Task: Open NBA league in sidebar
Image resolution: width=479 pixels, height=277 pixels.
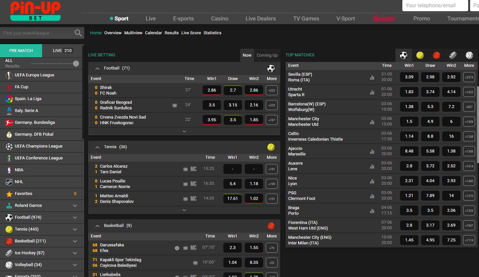Action: 41,170
